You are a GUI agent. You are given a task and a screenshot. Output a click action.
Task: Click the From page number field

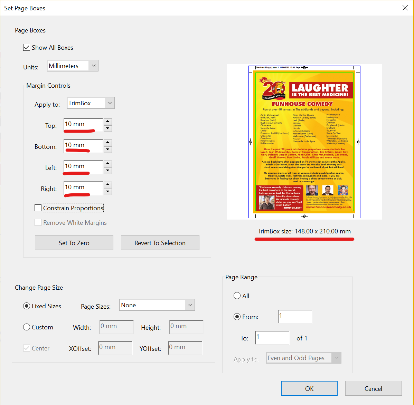pos(295,317)
